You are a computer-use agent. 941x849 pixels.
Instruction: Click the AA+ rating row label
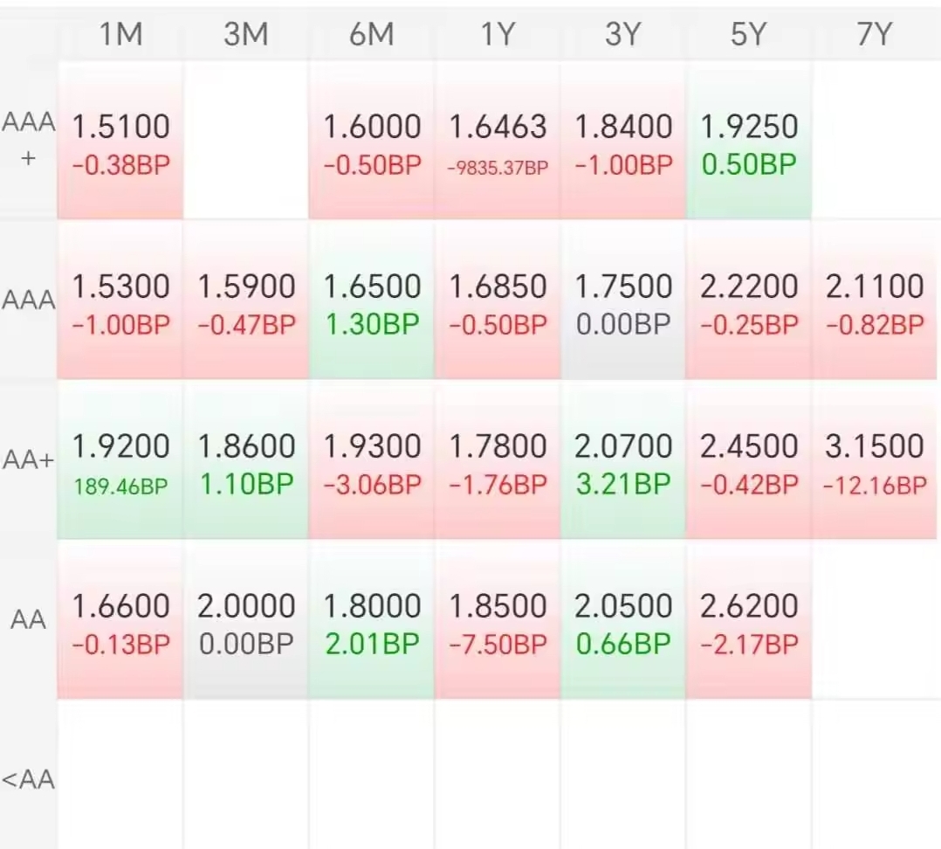[28, 460]
